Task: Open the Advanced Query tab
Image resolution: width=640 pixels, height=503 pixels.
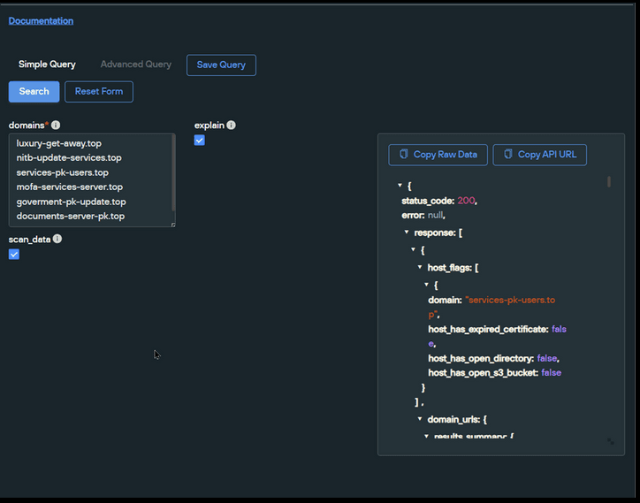Action: pyautogui.click(x=135, y=65)
